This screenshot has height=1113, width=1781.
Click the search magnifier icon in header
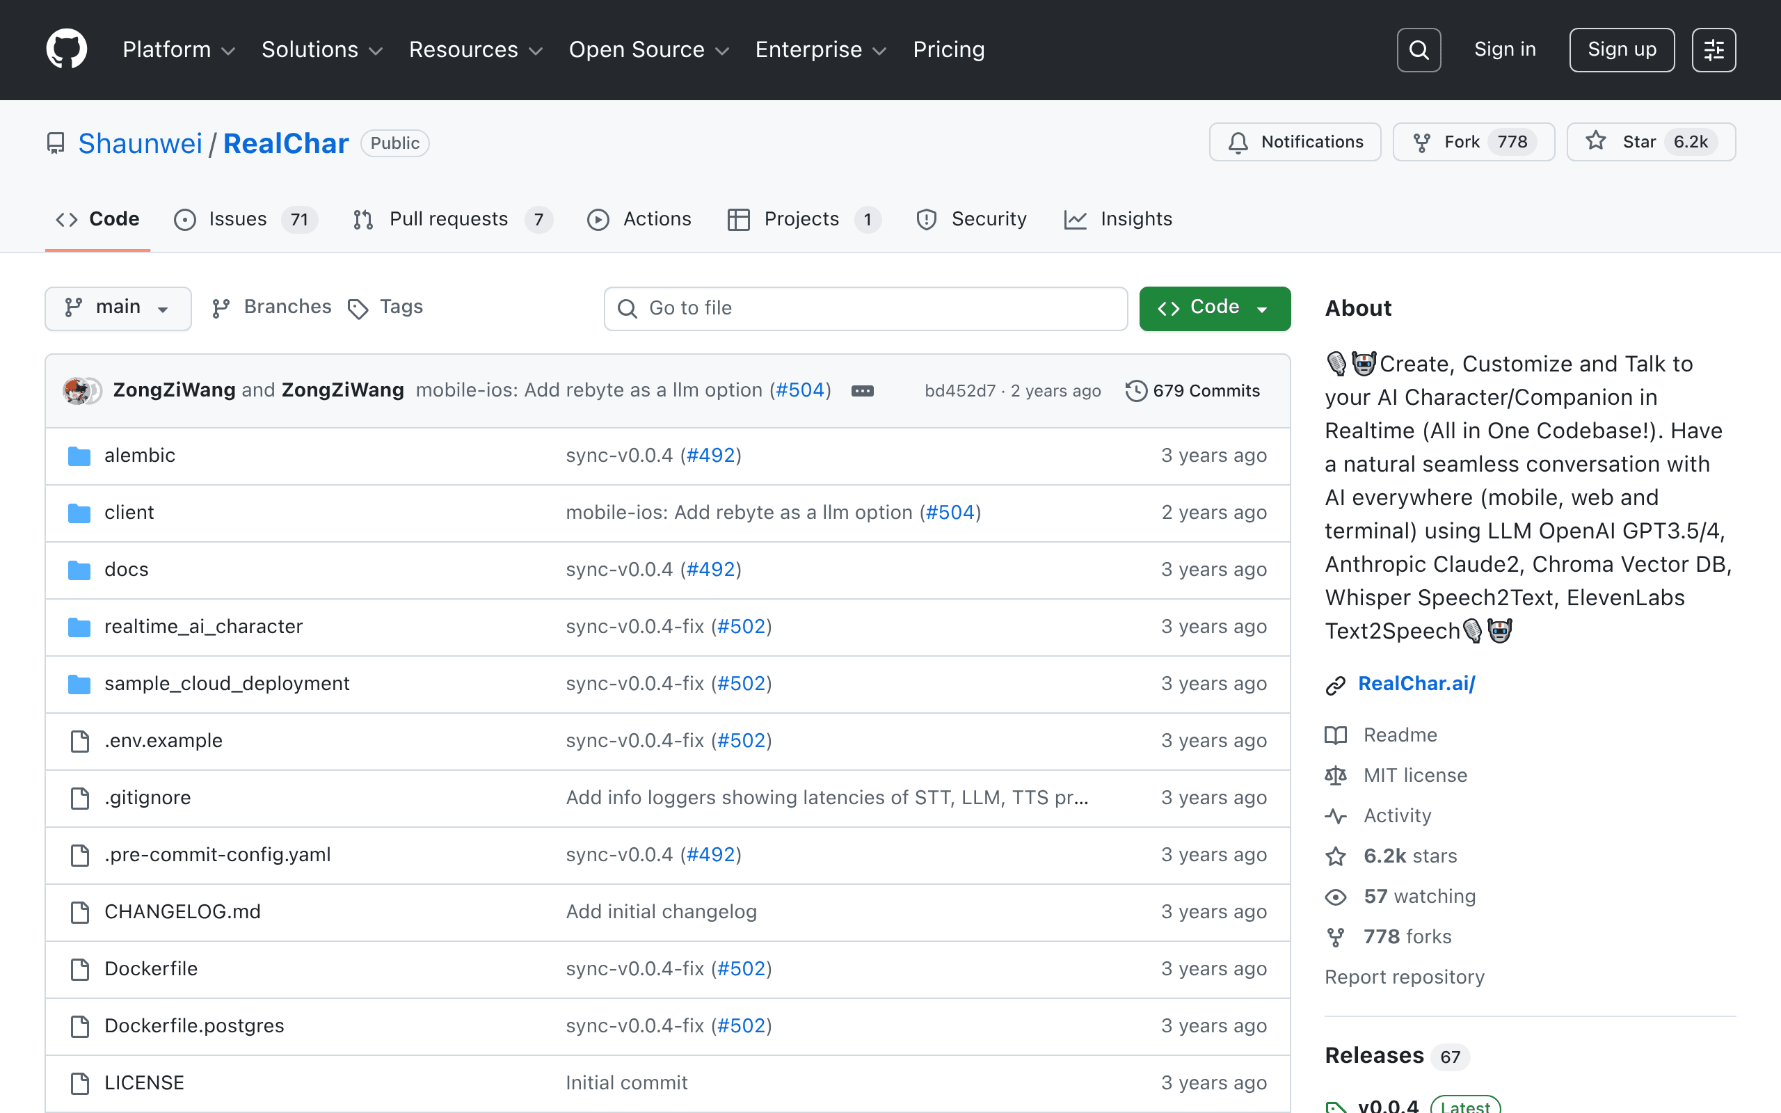1418,50
